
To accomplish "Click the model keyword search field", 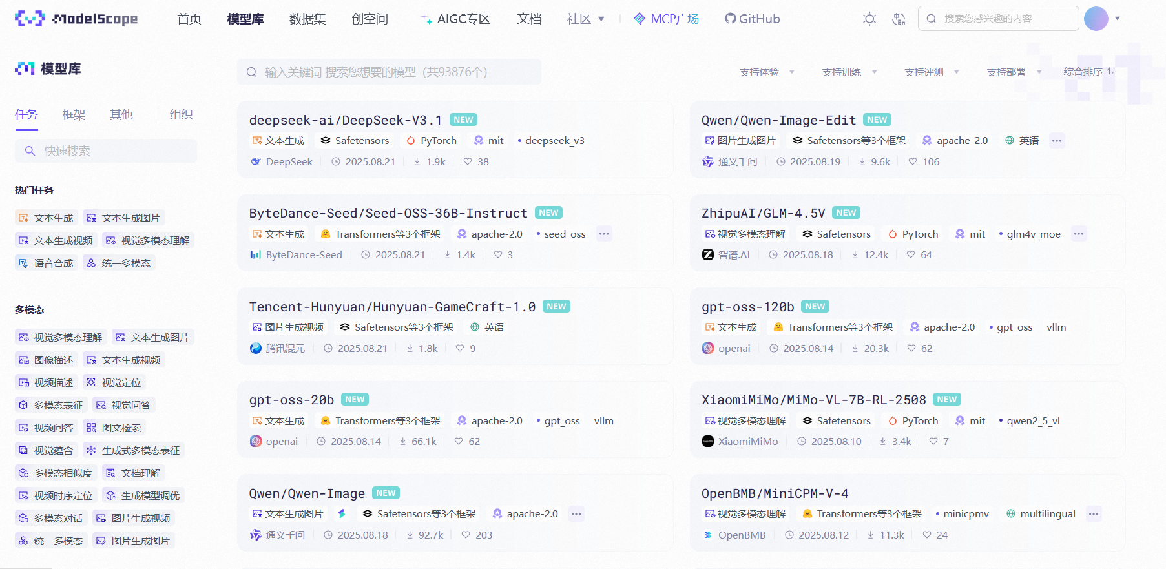I will tap(389, 72).
